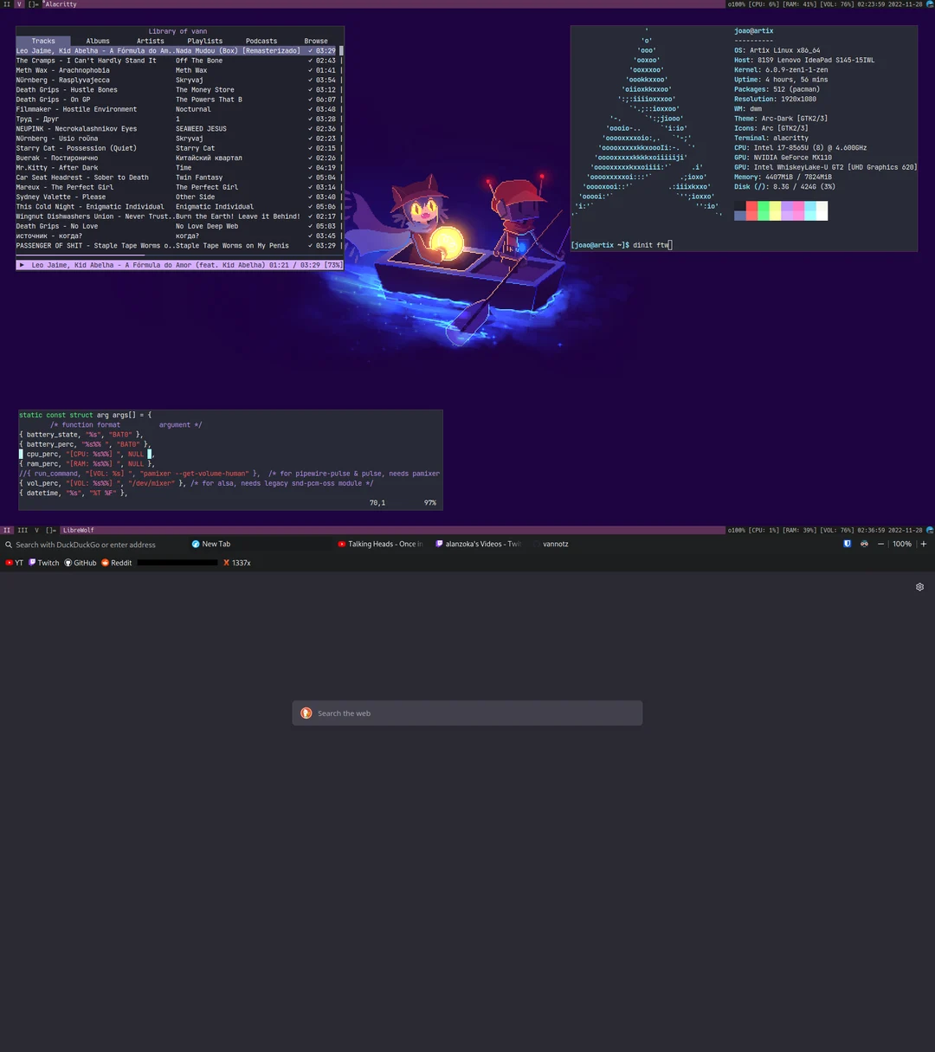Viewport: 935px width, 1052px height.
Task: Switch to the Playlists tab in library
Action: (x=205, y=41)
